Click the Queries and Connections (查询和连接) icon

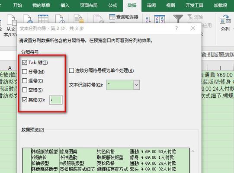pos(112,17)
